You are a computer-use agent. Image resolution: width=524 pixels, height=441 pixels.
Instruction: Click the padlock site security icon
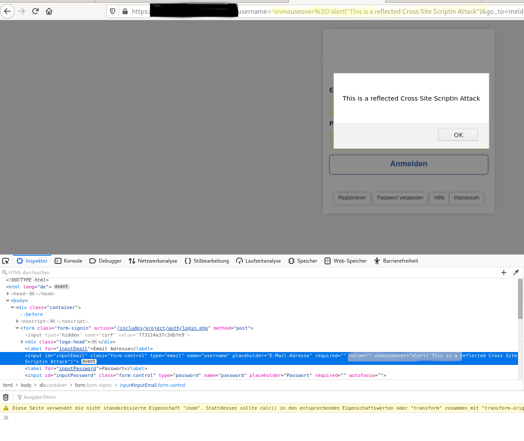point(125,11)
